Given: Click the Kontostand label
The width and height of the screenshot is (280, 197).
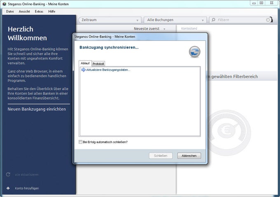Looking at the screenshot, I should pyautogui.click(x=189, y=28).
